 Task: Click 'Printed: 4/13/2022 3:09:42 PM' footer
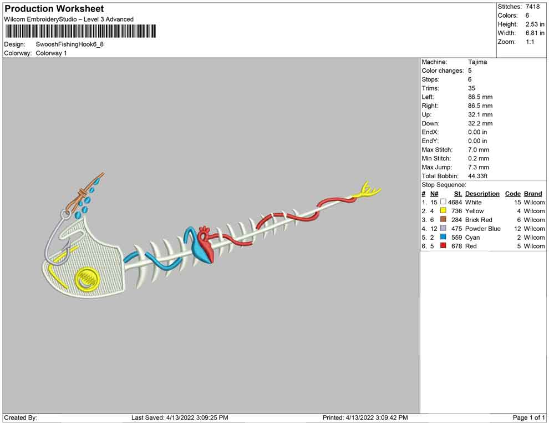(365, 417)
